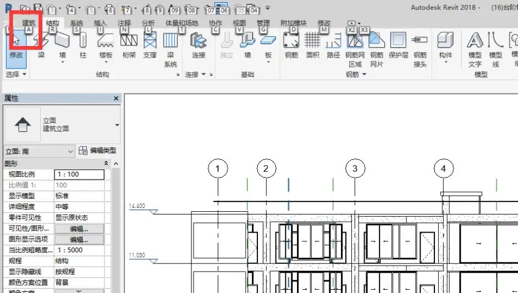Click 编辑... button for 图形显示选项
Screen dimensions: 518x293
pos(79,239)
